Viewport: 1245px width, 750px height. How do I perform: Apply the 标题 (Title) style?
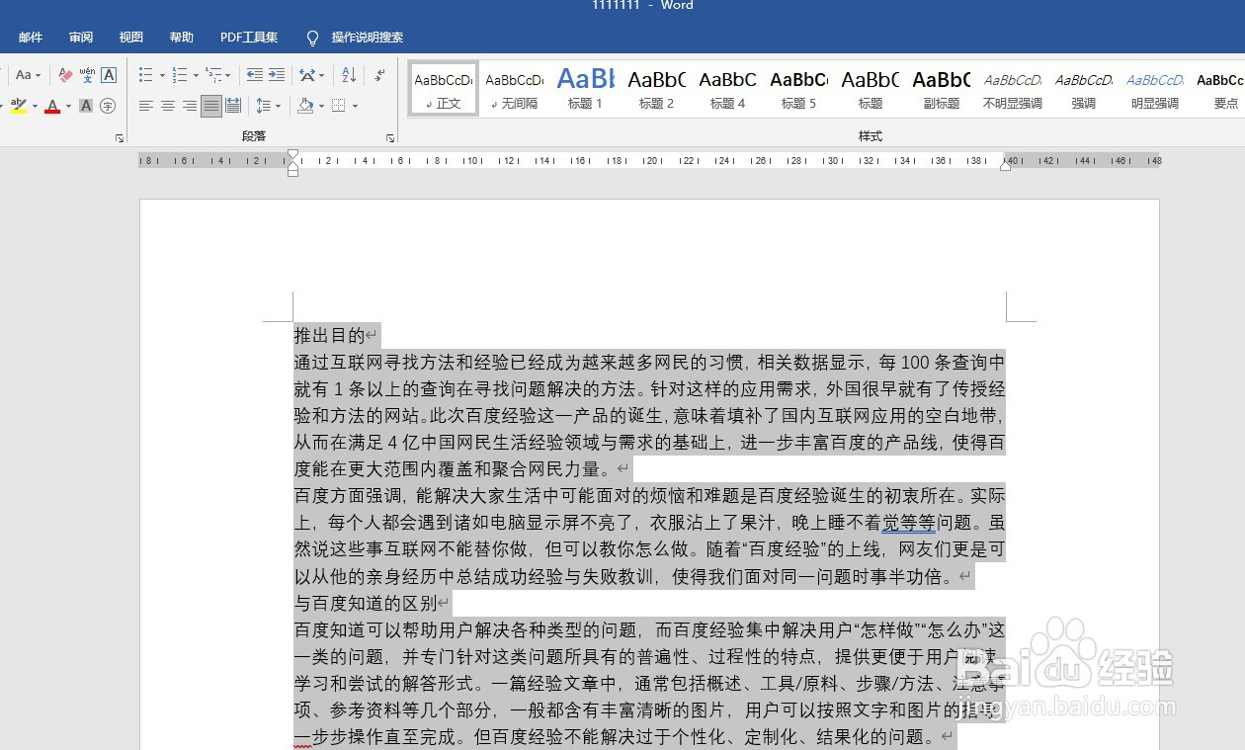click(871, 88)
